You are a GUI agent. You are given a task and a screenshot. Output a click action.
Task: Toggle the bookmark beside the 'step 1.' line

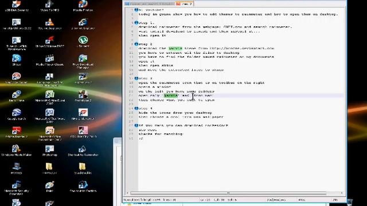(136, 23)
